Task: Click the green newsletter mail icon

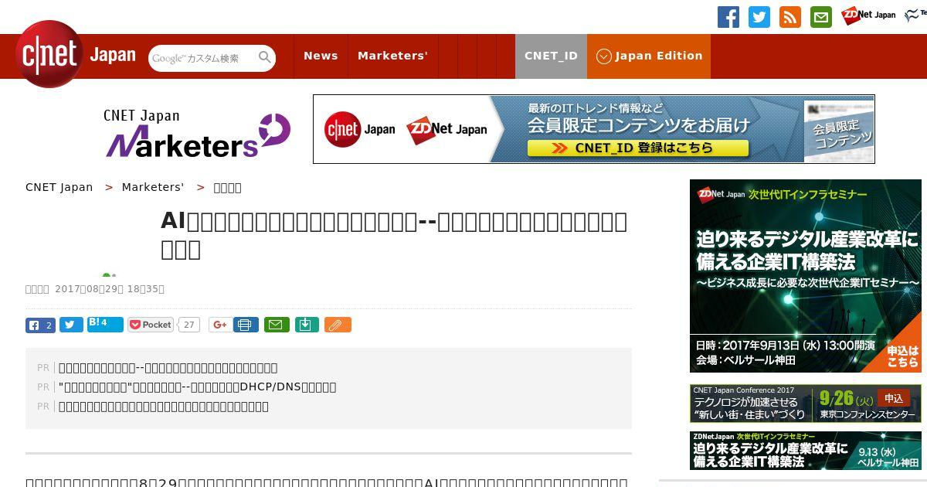Action: coord(821,17)
